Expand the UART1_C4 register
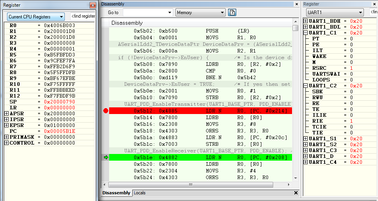Screen dimensions: 378x201 tap(305, 162)
